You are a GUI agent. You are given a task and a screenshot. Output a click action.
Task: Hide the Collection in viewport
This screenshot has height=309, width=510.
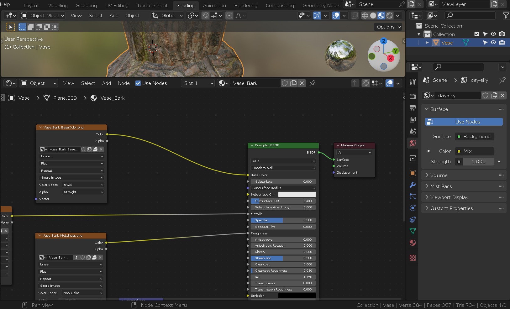(x=493, y=34)
